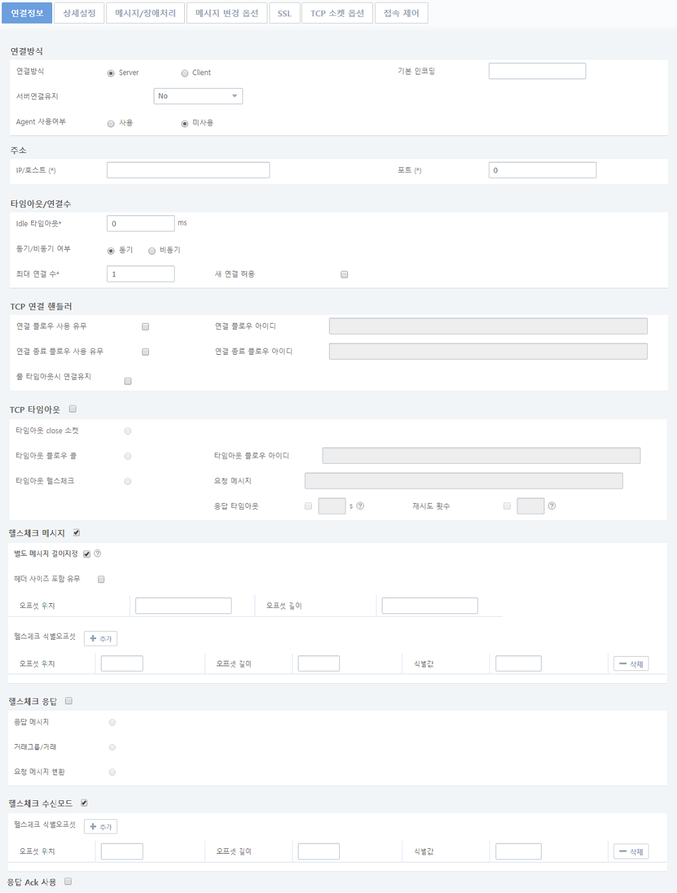The height and width of the screenshot is (893, 677).
Task: Uncheck the 헬스체크 메시지 checkbox
Action: 77,533
